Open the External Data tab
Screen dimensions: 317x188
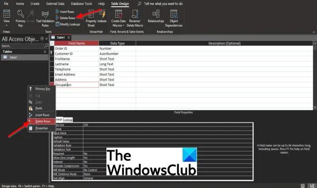click(55, 4)
